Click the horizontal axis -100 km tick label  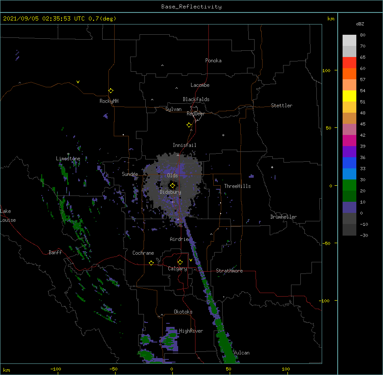[x=56, y=369]
